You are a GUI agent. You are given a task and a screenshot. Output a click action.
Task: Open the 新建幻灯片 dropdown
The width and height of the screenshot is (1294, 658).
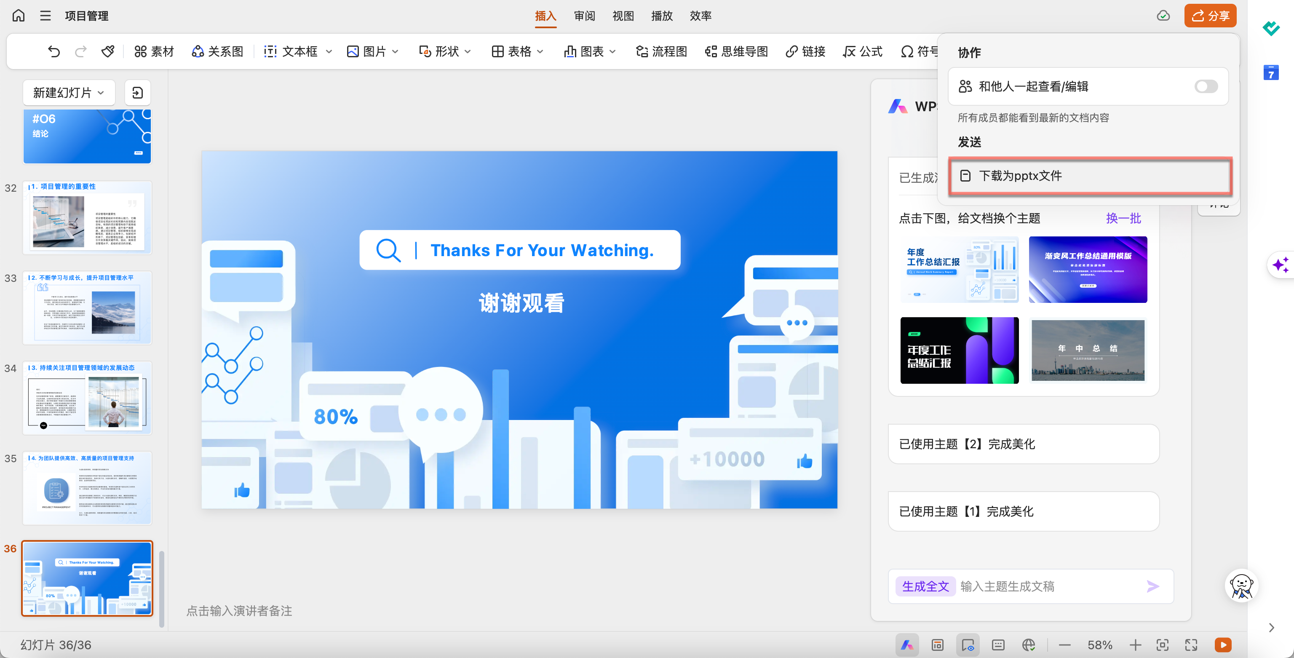pos(69,92)
